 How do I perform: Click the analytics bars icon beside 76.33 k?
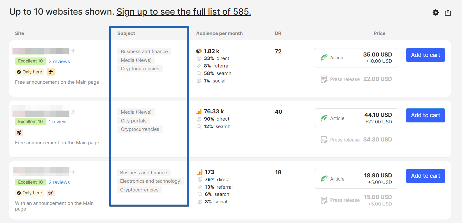199,111
